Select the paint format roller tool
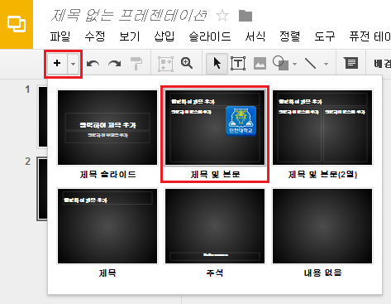 [x=136, y=64]
